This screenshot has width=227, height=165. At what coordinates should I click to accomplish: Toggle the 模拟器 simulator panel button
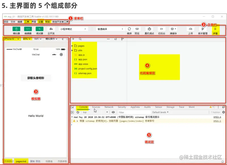16,29
